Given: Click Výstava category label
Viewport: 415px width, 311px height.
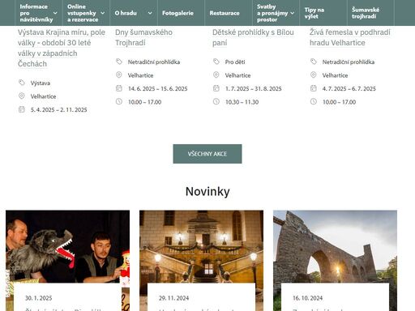Looking at the screenshot, I should coord(41,83).
